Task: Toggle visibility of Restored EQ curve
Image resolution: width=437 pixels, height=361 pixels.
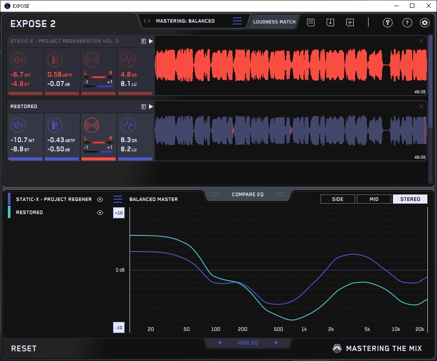Action: coord(100,212)
